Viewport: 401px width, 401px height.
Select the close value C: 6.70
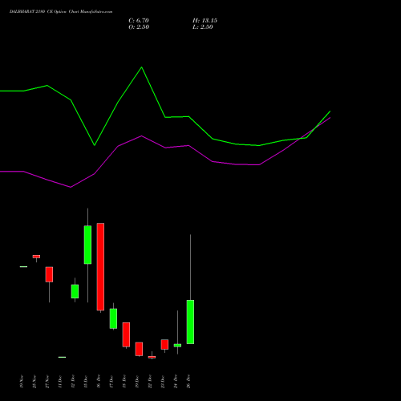[139, 21]
